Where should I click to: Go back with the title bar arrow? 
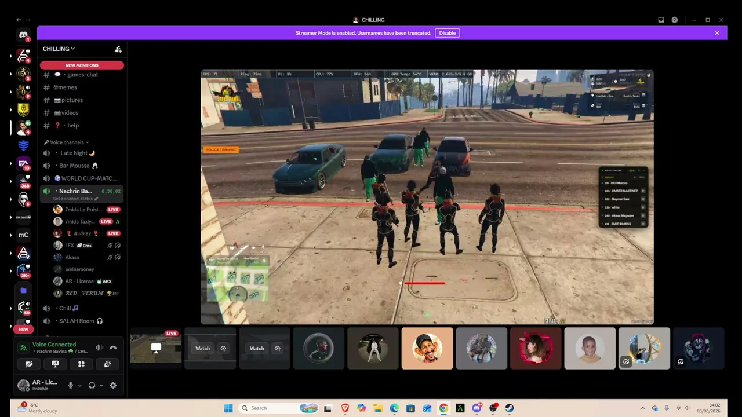click(19, 20)
